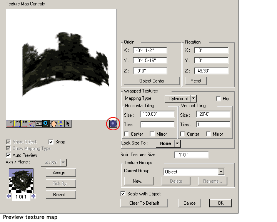Screen dimensions: 277x222
Task: Enable Center under Horizontal Tiling
Action: [x=126, y=134]
